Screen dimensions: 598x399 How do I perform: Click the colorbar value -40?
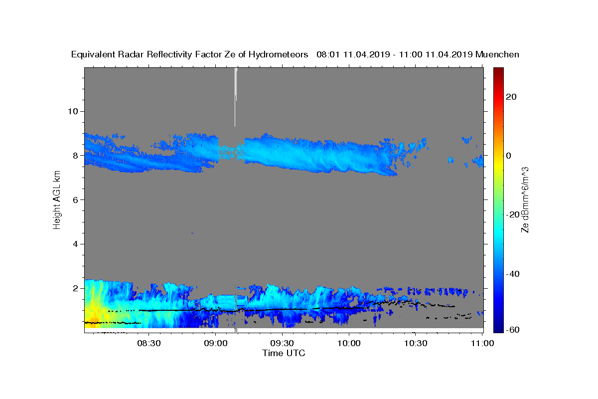click(513, 274)
